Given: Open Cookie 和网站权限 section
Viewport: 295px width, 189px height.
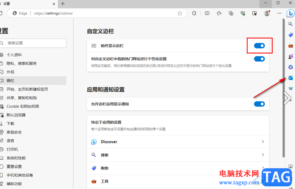Looking at the screenshot, I should point(33,106).
